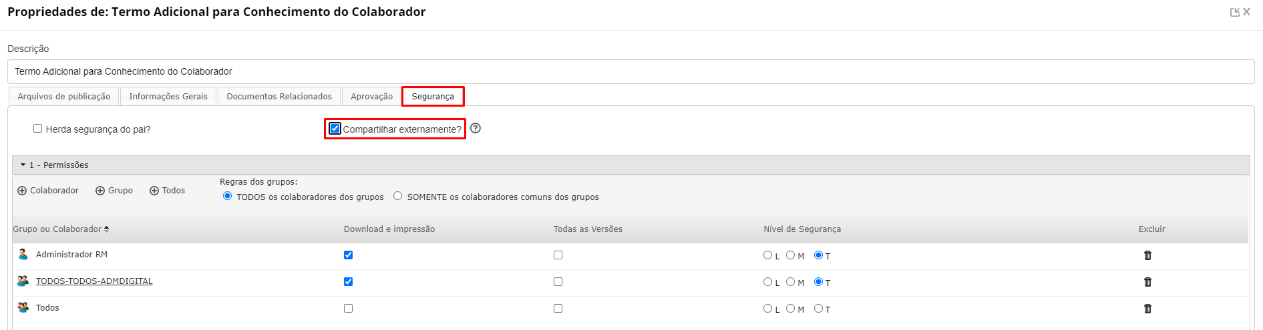Pop out the properties window icon
Screen dimensions: 1263x330
click(1234, 12)
